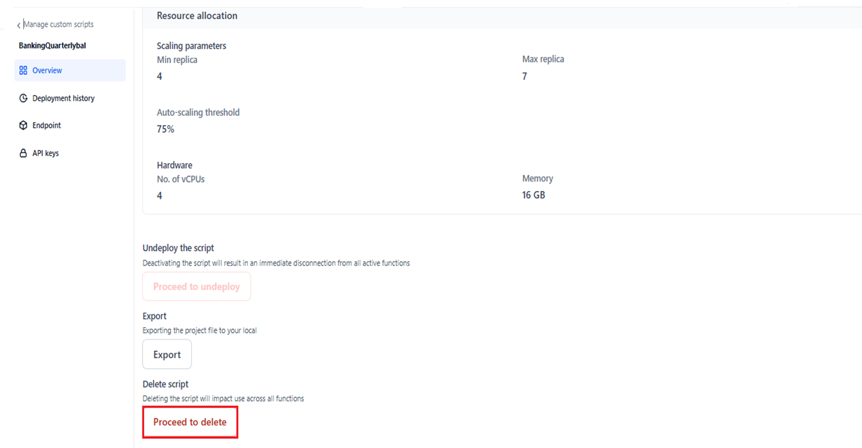The width and height of the screenshot is (862, 448).
Task: Click the Overview grid icon
Action: click(x=23, y=71)
